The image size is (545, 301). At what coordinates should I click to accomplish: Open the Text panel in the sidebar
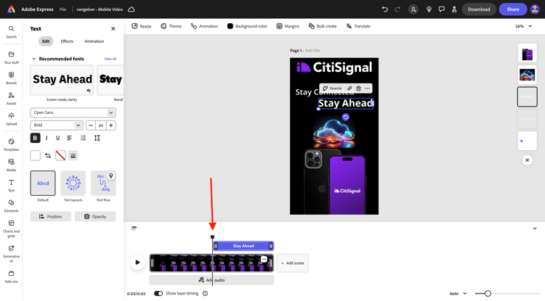point(11,186)
